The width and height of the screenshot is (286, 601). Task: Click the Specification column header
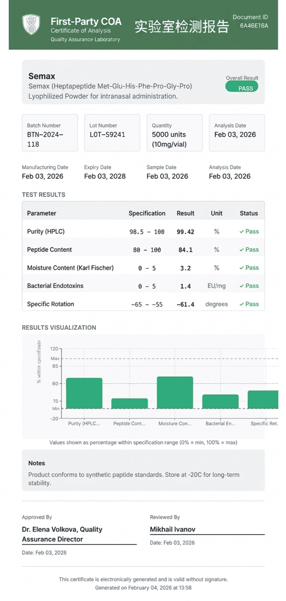pos(147,213)
